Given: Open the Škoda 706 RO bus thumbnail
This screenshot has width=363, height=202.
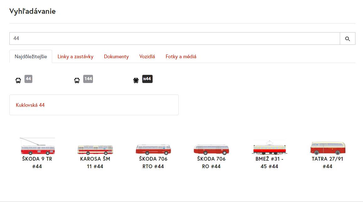Looking at the screenshot, I should click(211, 149).
